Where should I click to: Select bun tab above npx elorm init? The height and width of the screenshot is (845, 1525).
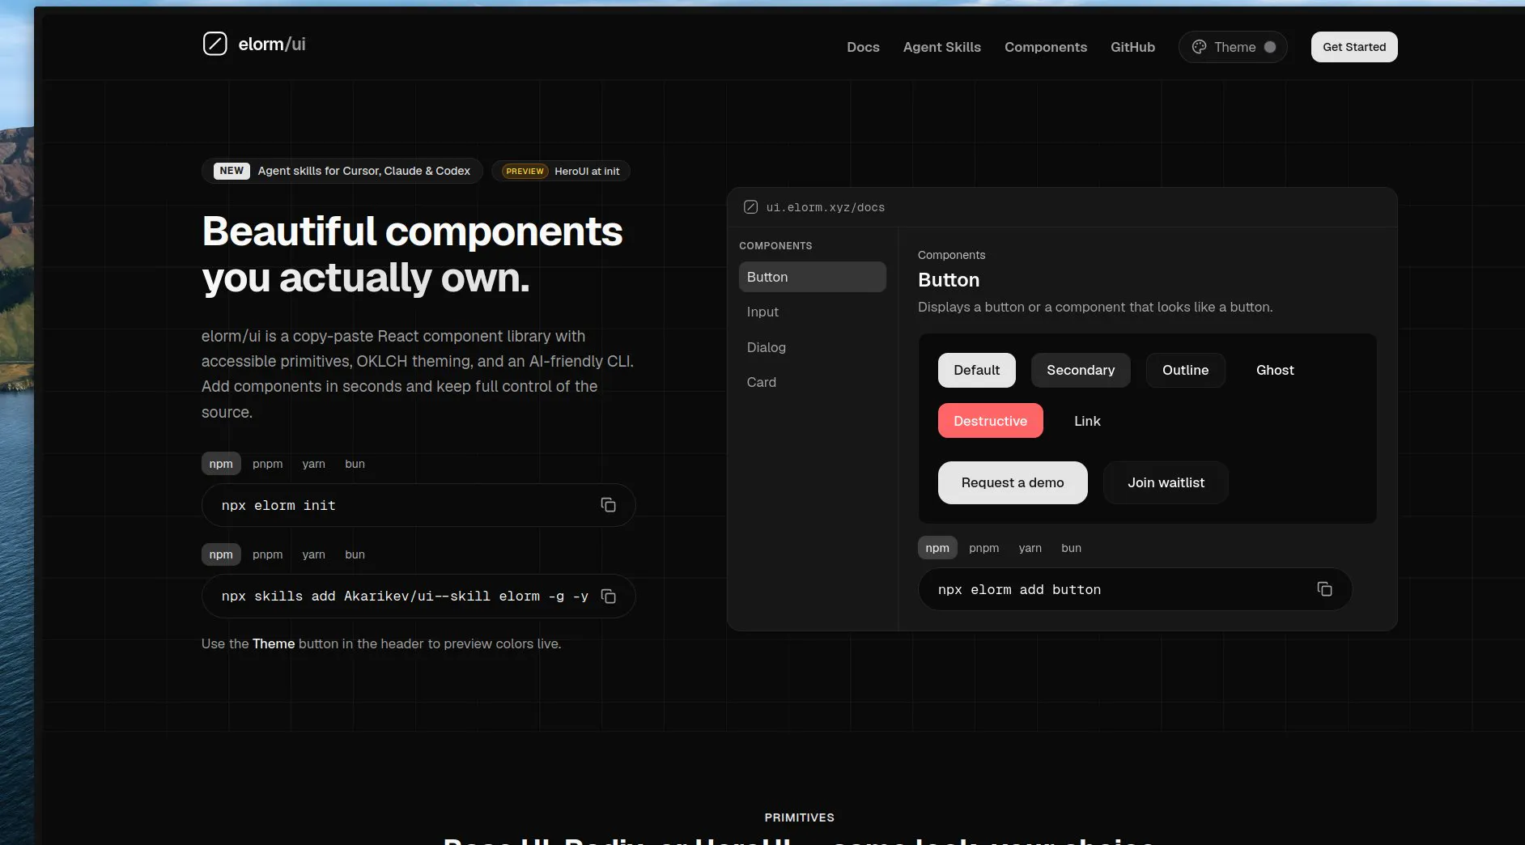pos(355,464)
